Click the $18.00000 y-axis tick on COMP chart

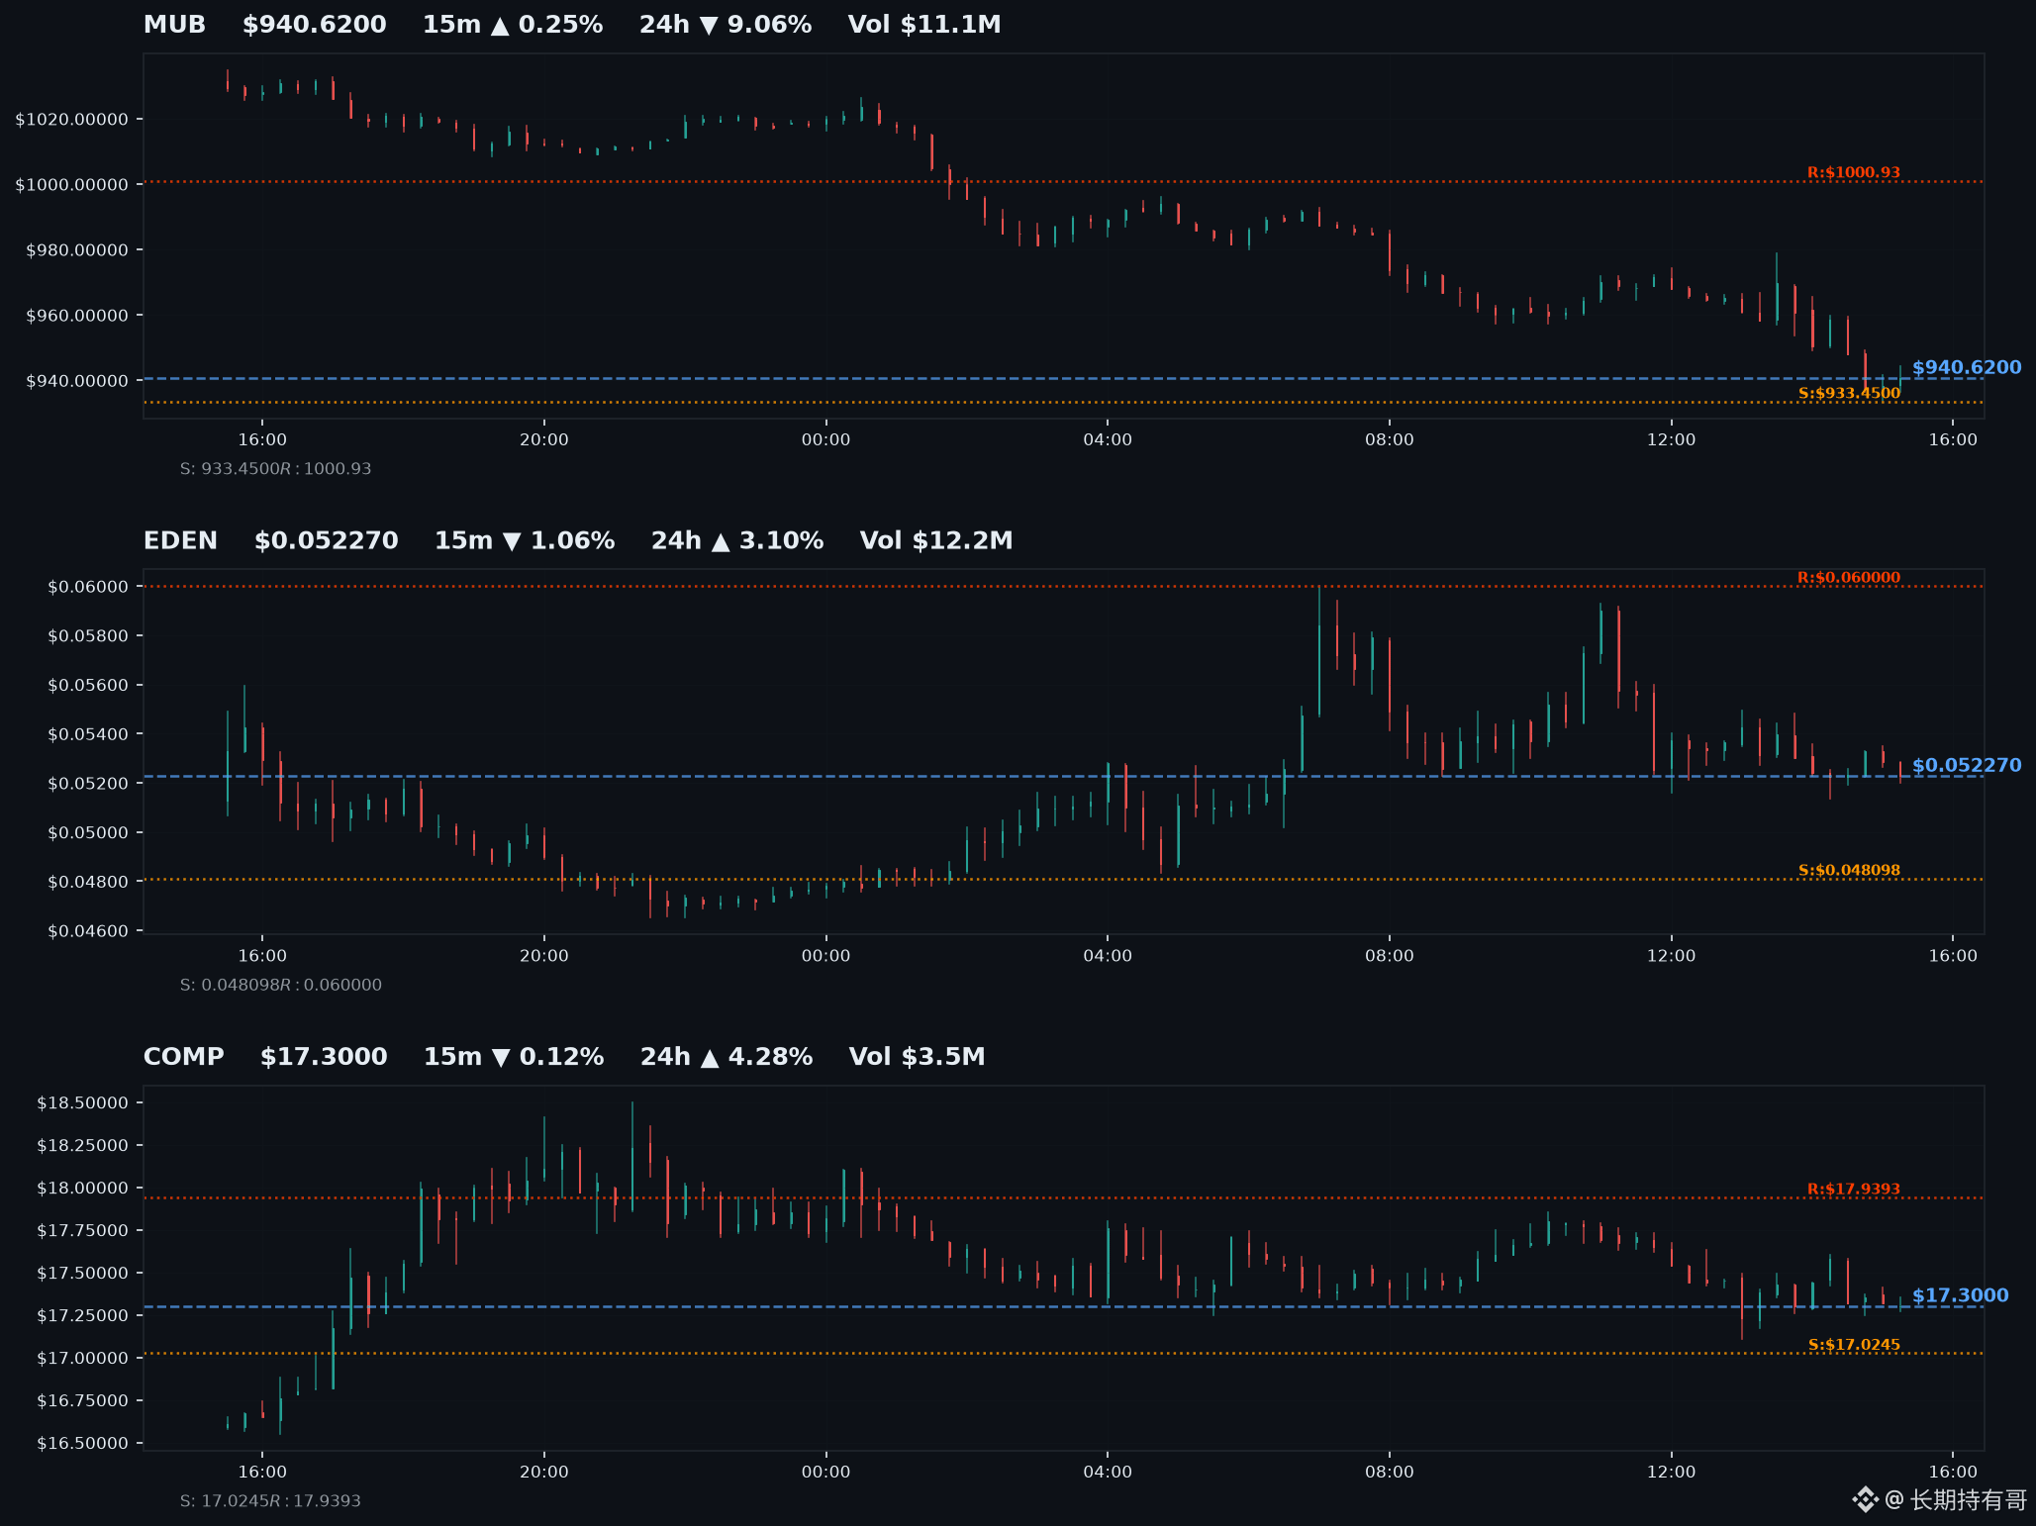pyautogui.click(x=83, y=1189)
